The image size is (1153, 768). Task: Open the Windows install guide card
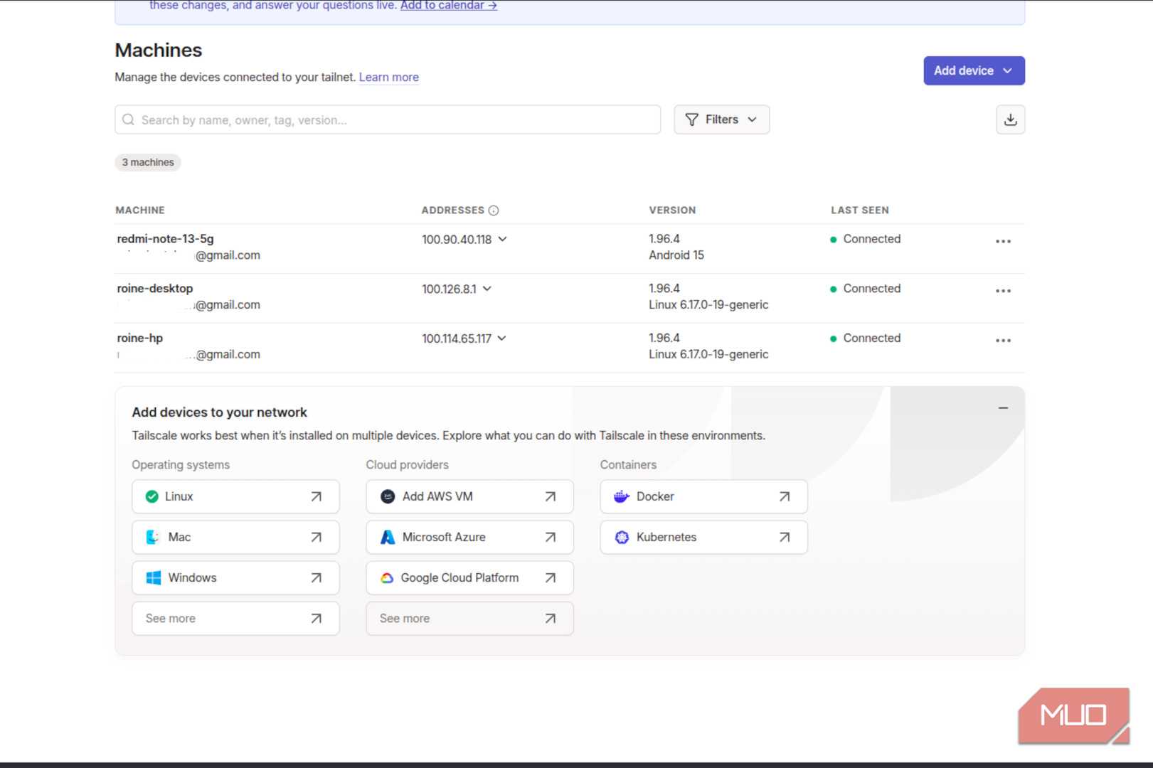(235, 578)
